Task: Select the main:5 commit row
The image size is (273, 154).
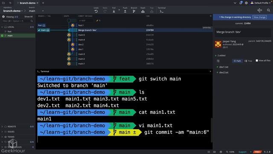Action: pos(124,35)
